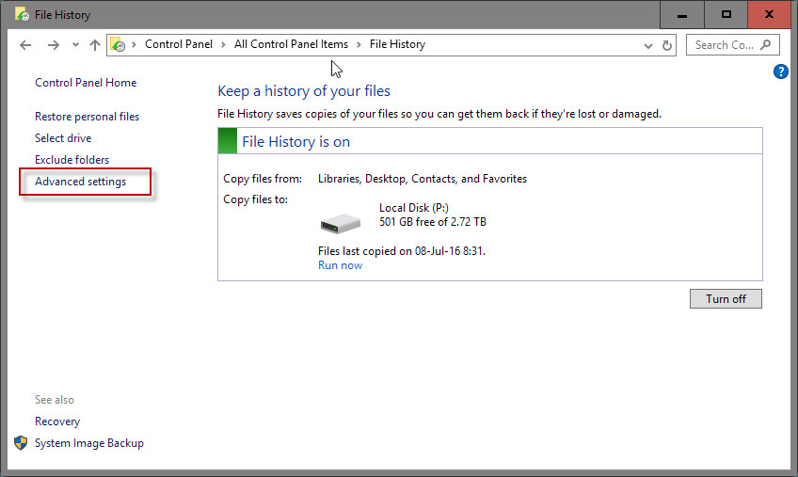Expand chevron after Control Panel breadcrumb
This screenshot has height=477, width=798.
[223, 45]
